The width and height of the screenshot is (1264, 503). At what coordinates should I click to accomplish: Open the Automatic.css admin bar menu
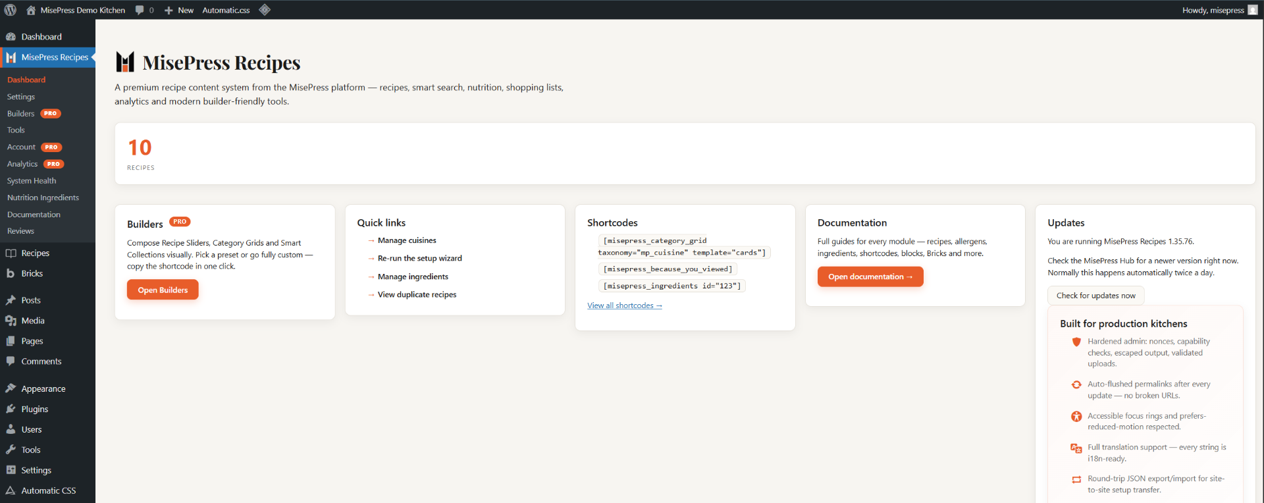tap(226, 10)
